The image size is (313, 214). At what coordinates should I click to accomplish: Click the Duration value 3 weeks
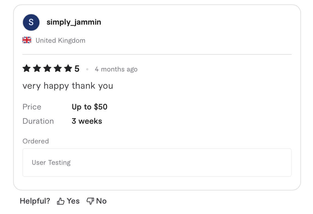click(87, 121)
